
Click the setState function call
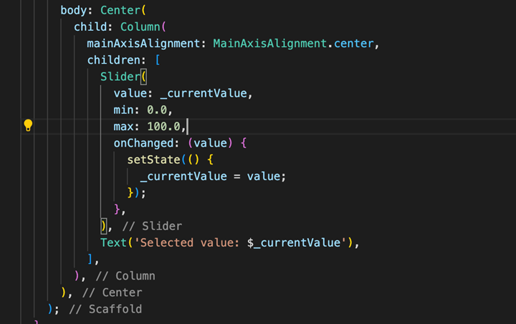153,160
